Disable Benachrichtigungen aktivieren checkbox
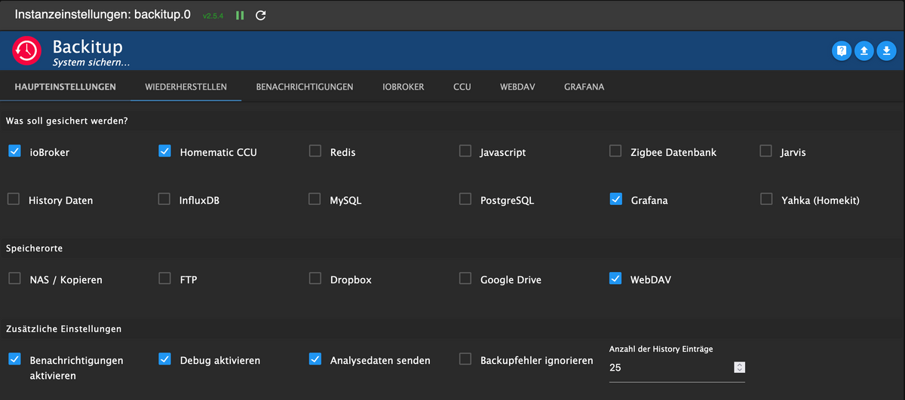Screen dimensions: 905x400 coord(14,359)
